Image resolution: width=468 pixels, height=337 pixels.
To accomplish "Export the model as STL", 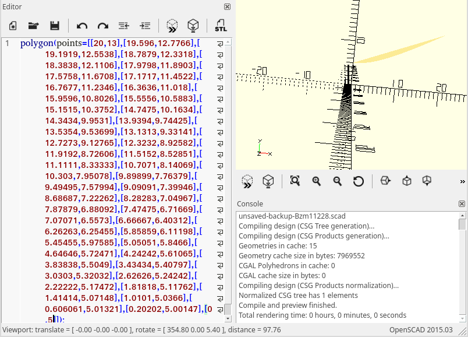I will pos(221,26).
